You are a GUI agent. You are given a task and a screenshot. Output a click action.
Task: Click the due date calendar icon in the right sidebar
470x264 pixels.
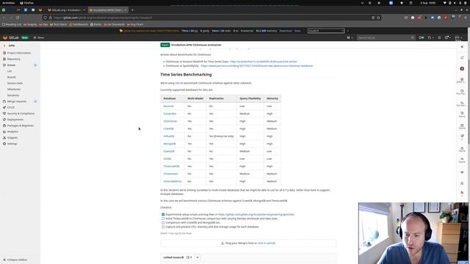462,125
